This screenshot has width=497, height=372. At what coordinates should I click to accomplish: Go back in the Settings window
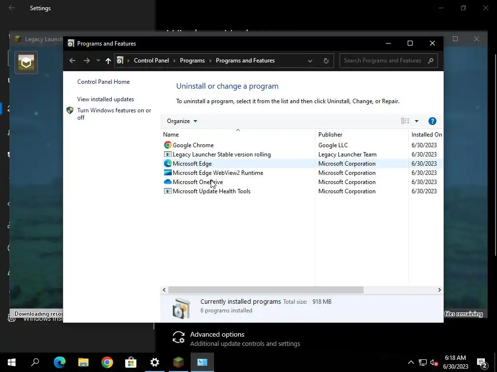click(12, 8)
